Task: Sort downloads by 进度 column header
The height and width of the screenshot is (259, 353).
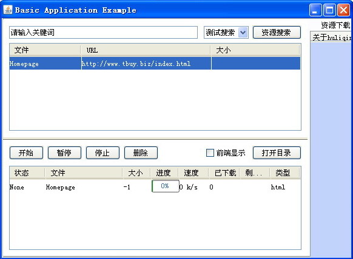Action: [164, 172]
